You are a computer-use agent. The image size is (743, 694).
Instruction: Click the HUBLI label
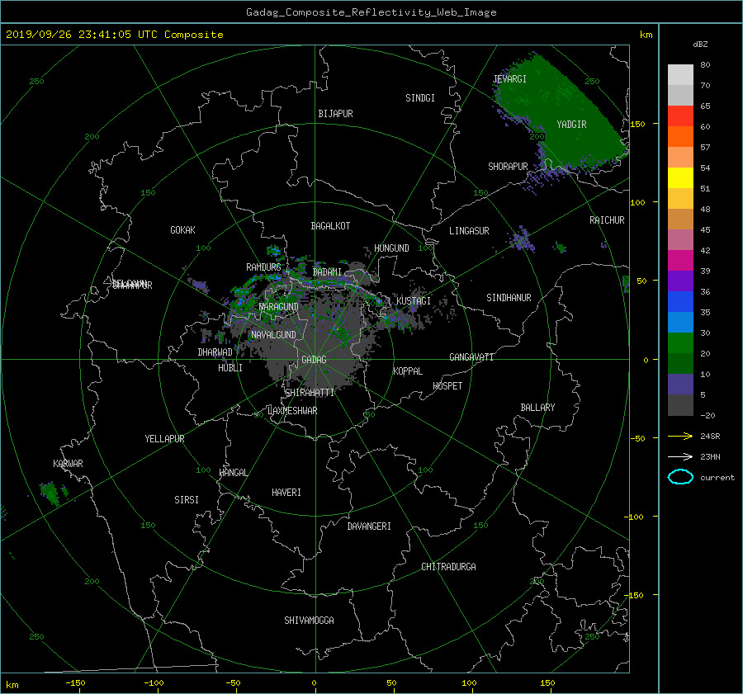click(x=230, y=368)
